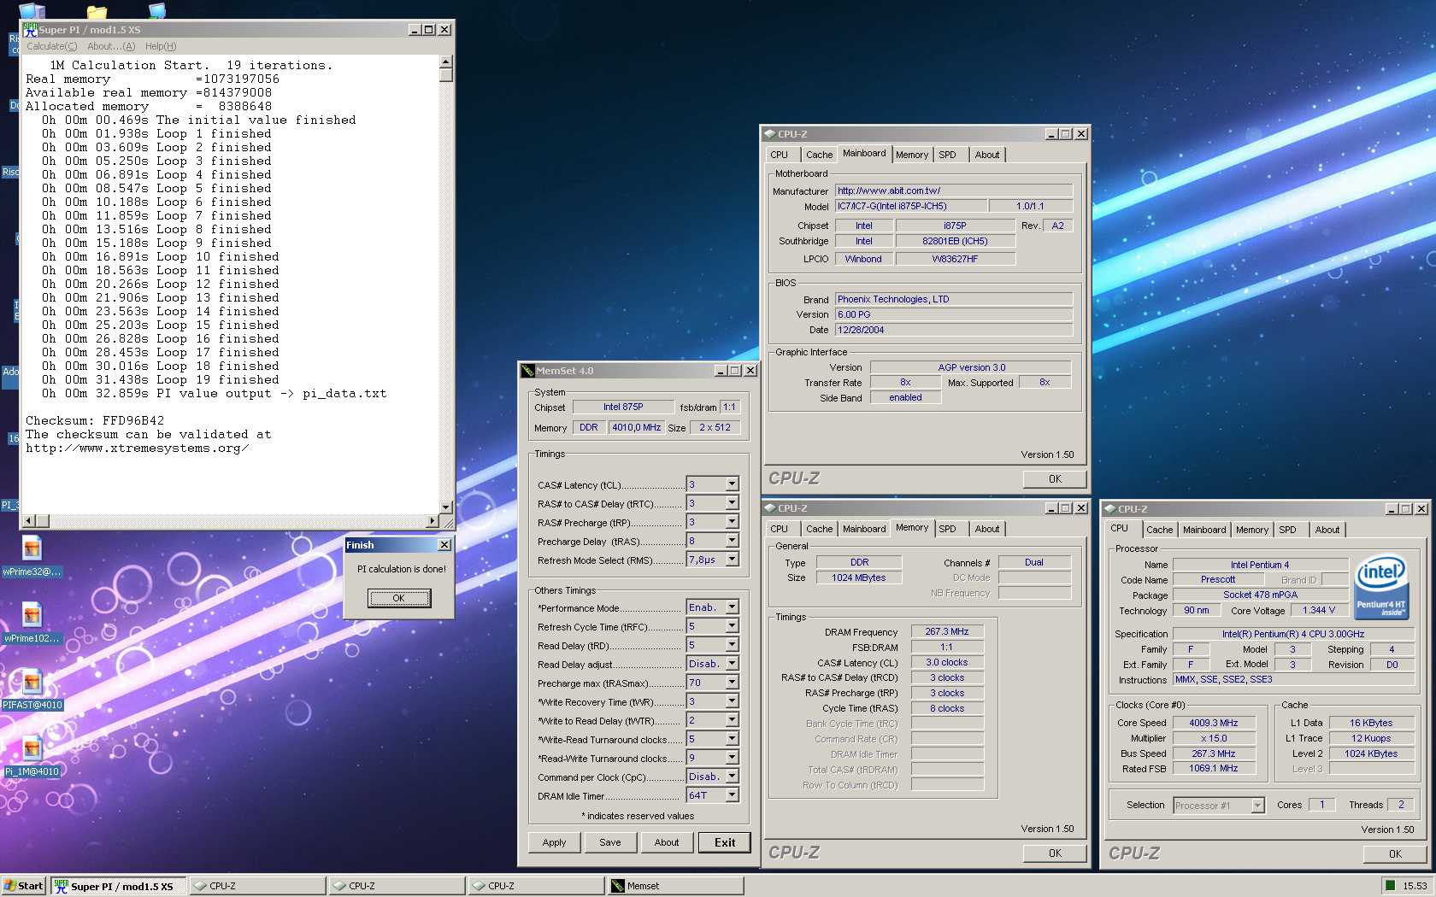Image resolution: width=1436 pixels, height=897 pixels.
Task: Switch to CPU tab in Mainboard CPU-Z window
Action: click(780, 155)
